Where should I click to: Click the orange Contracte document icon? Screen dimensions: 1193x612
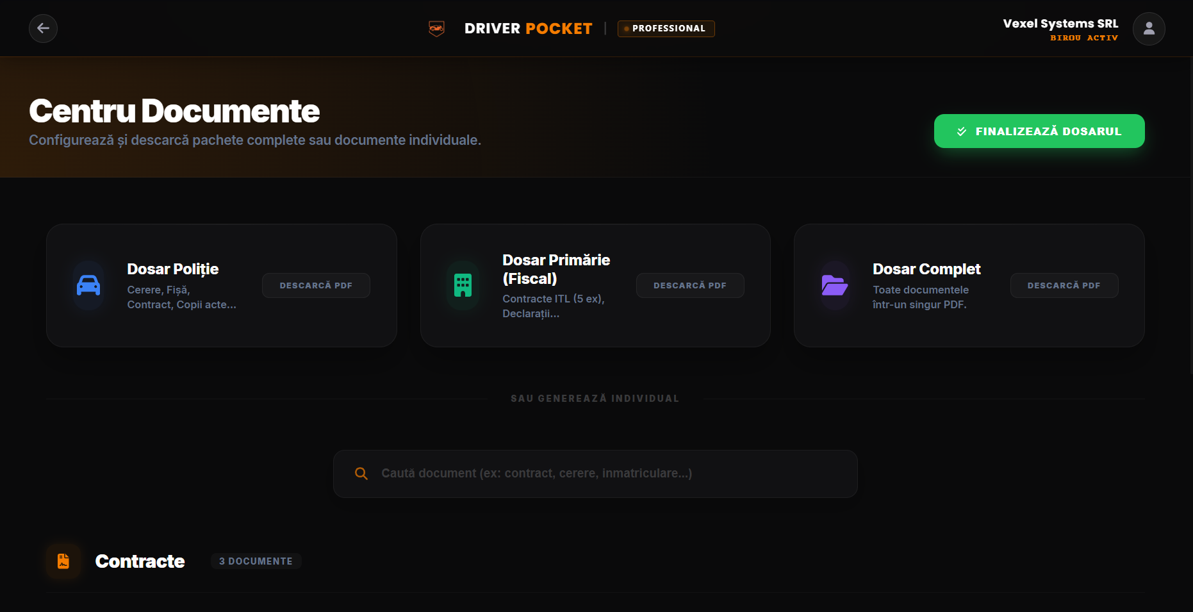pyautogui.click(x=63, y=561)
